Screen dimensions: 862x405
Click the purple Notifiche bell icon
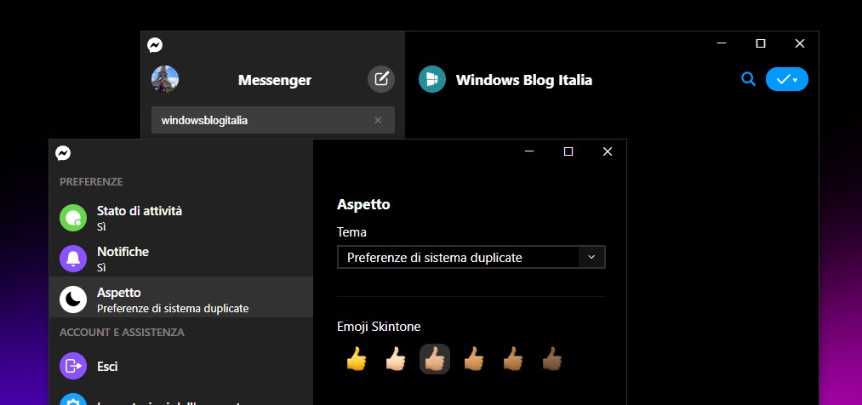(73, 259)
